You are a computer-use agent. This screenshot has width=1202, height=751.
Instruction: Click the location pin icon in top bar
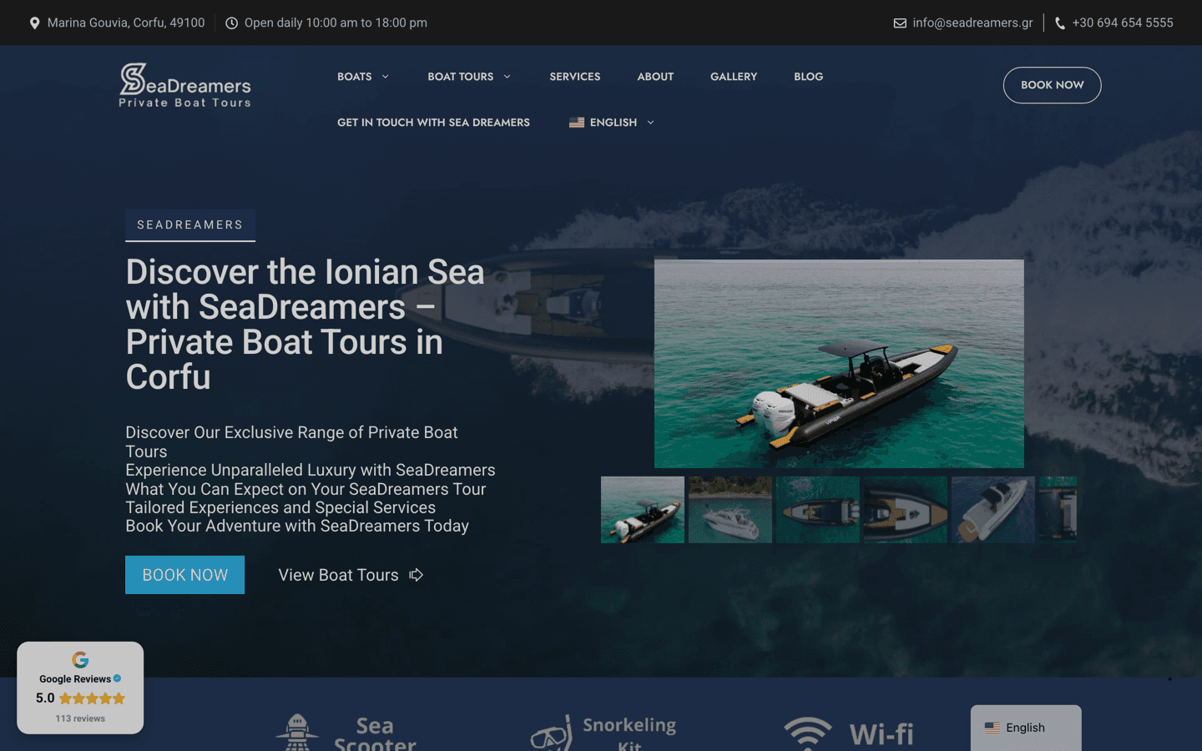tap(34, 23)
